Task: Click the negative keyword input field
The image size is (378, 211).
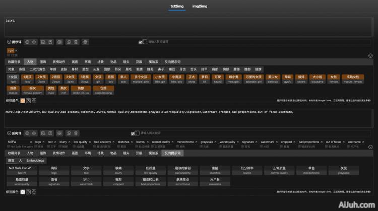Action: [x=256, y=133]
